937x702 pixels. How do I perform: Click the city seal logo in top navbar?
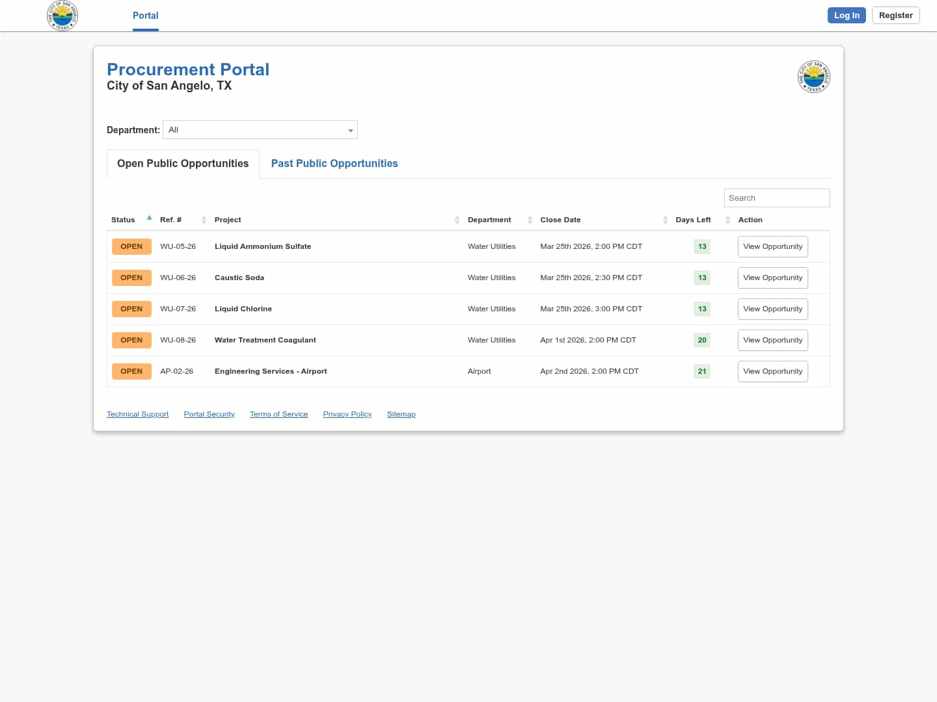click(x=62, y=16)
